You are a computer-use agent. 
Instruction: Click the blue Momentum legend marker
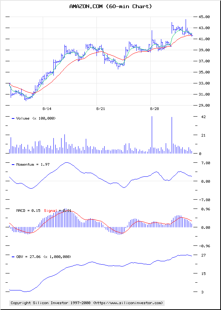(x=13, y=164)
